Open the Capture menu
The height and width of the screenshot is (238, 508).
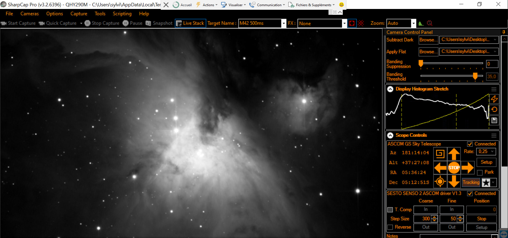pyautogui.click(x=79, y=14)
